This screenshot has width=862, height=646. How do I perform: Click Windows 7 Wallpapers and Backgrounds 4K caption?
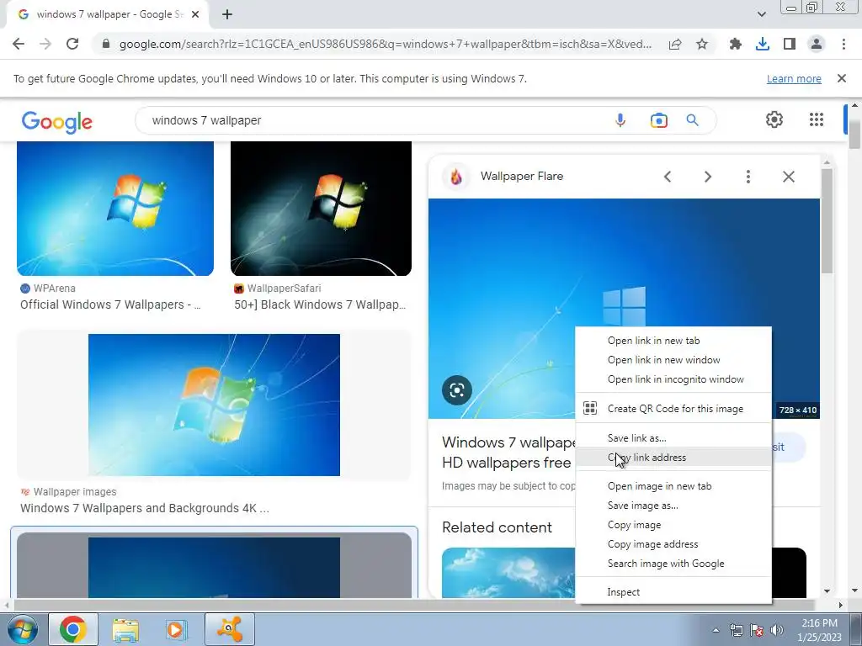145,508
